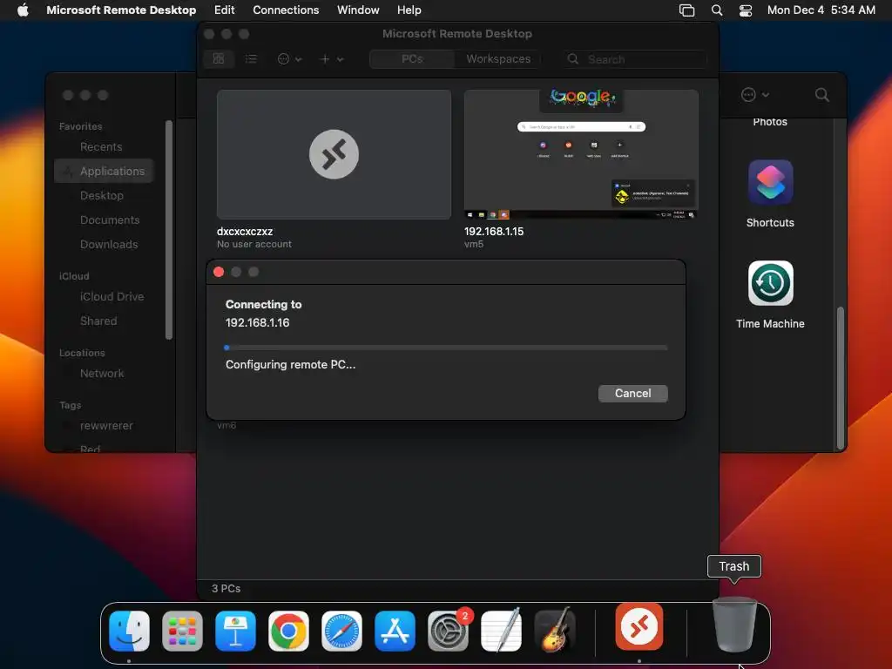This screenshot has width=892, height=669.
Task: Switch to grid view in Remote Desktop
Action: pos(219,58)
